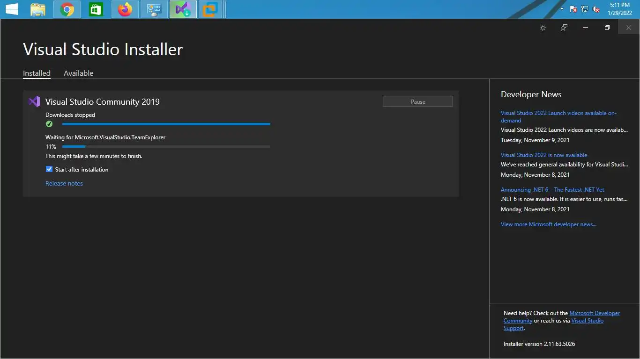Select the Visual Studio Installer taskbar icon
The image size is (640, 359).
[x=183, y=9]
